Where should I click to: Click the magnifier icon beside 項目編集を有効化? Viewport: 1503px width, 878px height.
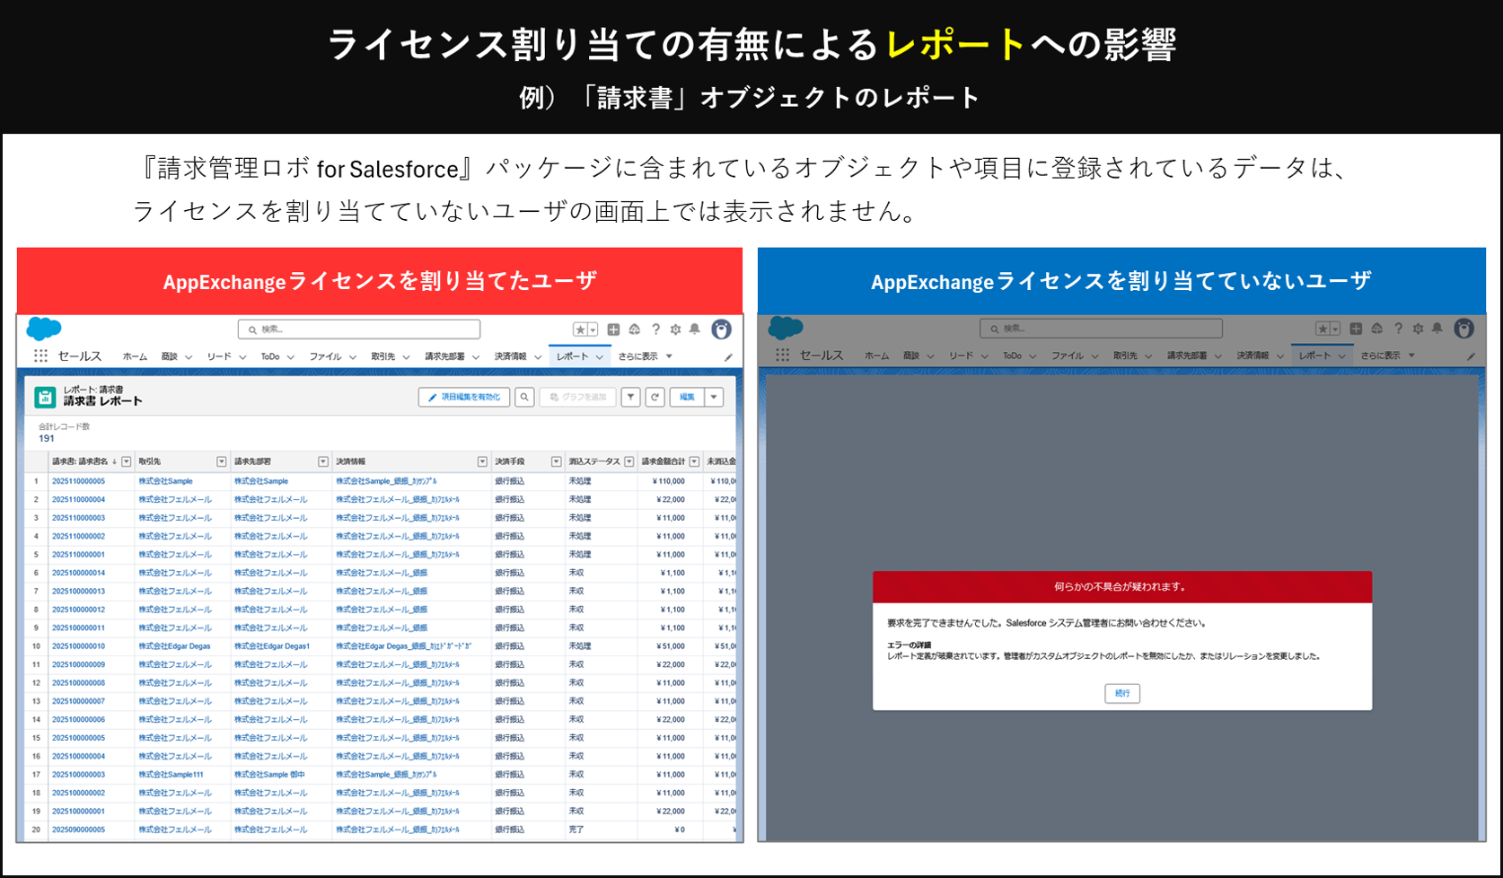click(x=524, y=397)
